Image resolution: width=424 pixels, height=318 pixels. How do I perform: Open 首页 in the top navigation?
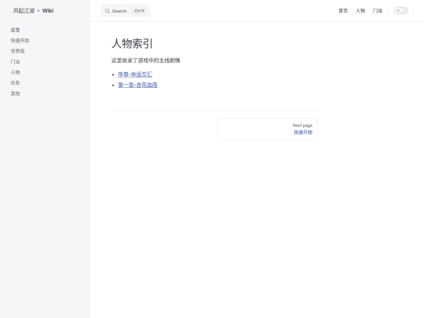[343, 11]
